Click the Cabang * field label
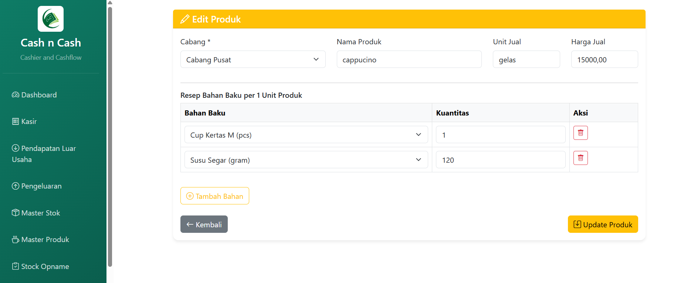The width and height of the screenshot is (694, 283). click(195, 42)
